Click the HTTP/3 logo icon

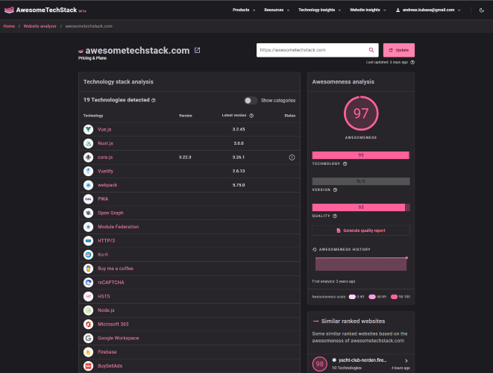point(88,241)
